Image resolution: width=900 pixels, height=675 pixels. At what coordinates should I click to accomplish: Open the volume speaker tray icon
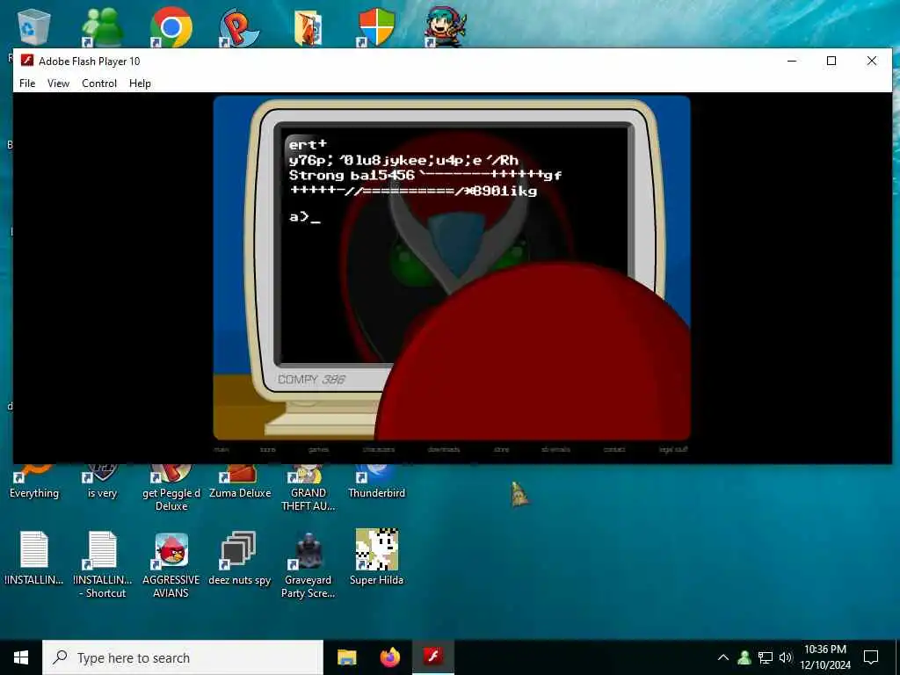pyautogui.click(x=786, y=657)
